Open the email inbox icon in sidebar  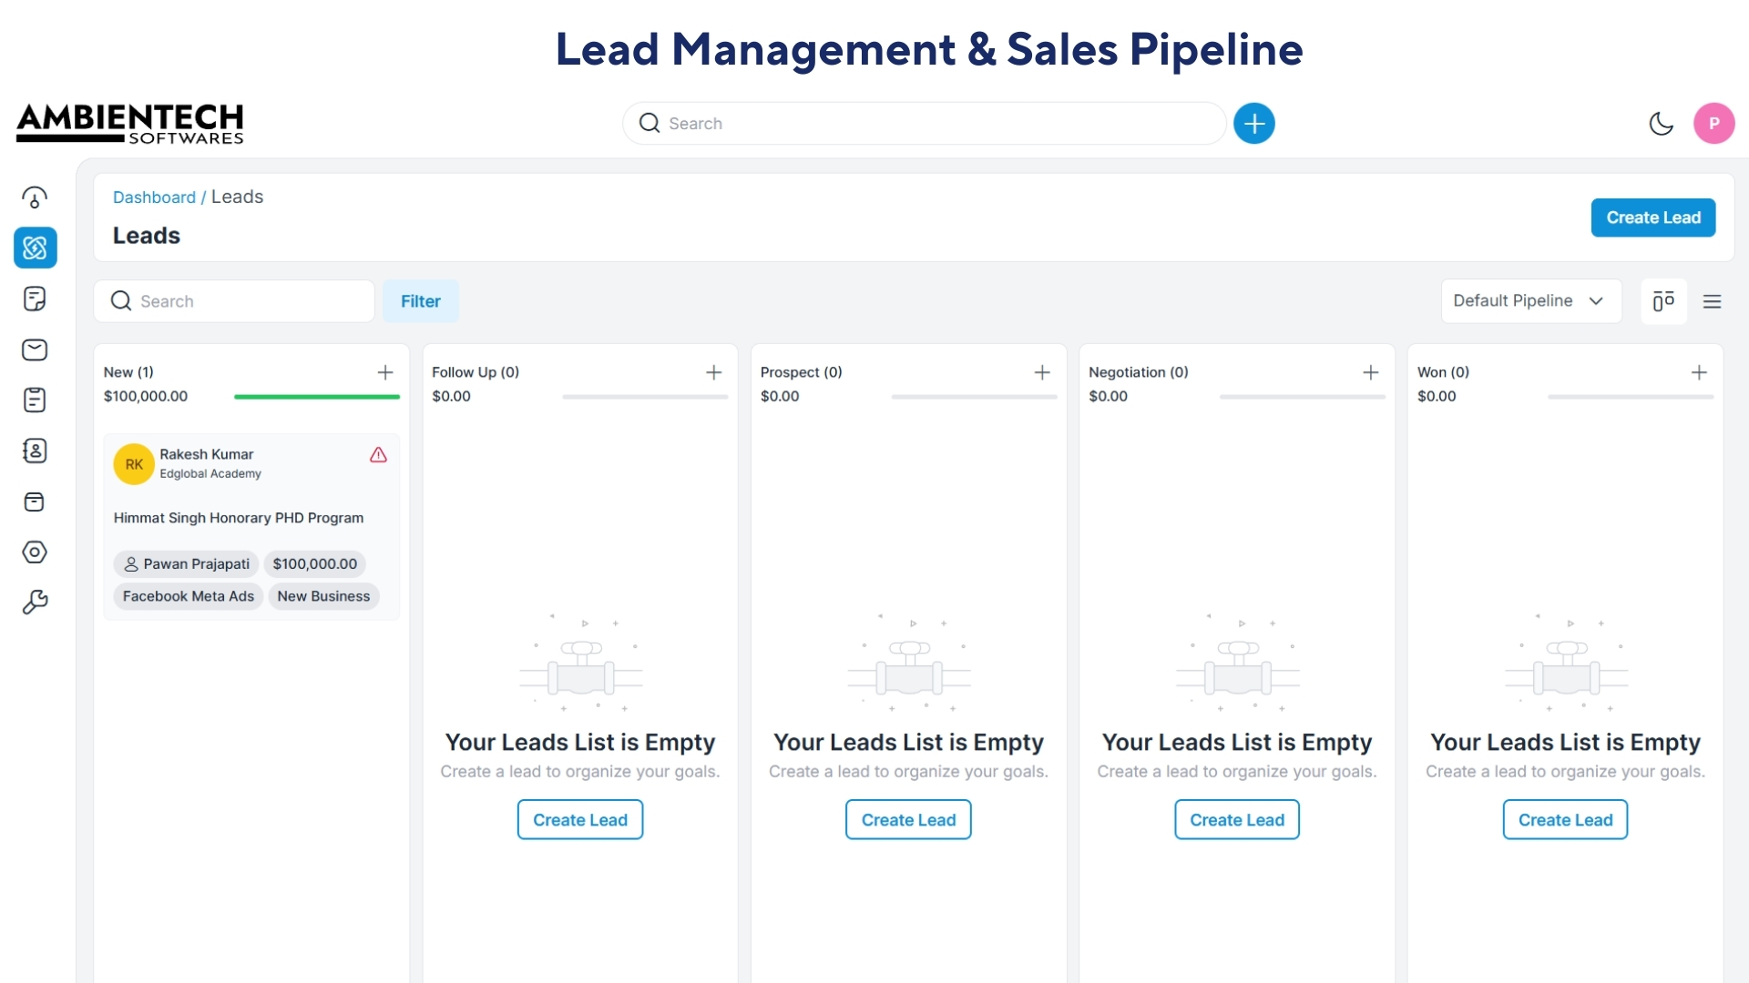pos(35,350)
